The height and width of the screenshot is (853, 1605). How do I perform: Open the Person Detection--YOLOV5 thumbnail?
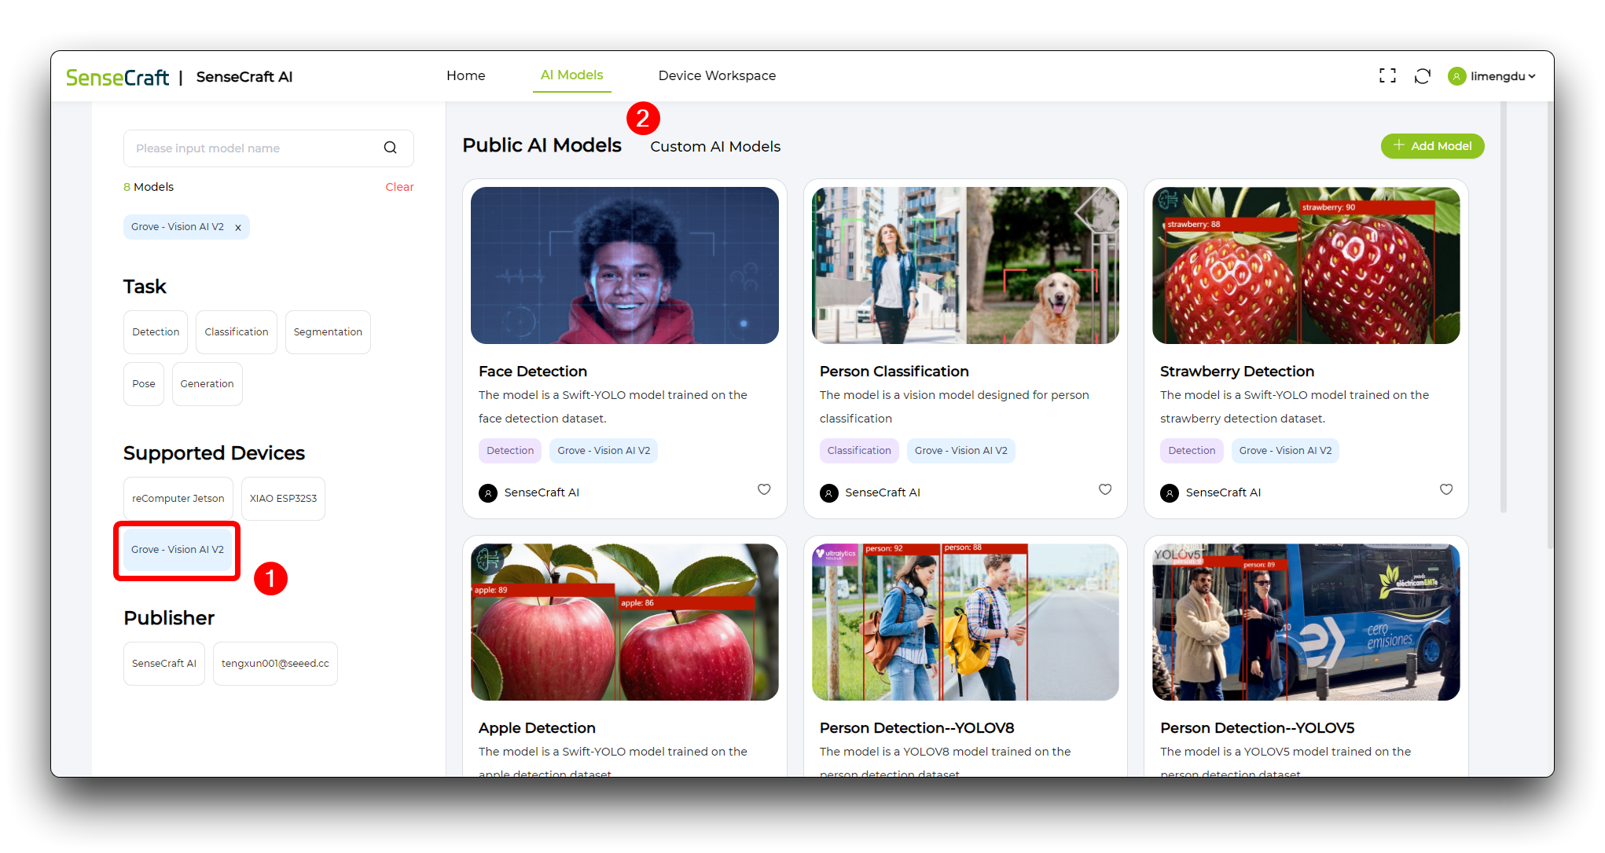[x=1306, y=622]
